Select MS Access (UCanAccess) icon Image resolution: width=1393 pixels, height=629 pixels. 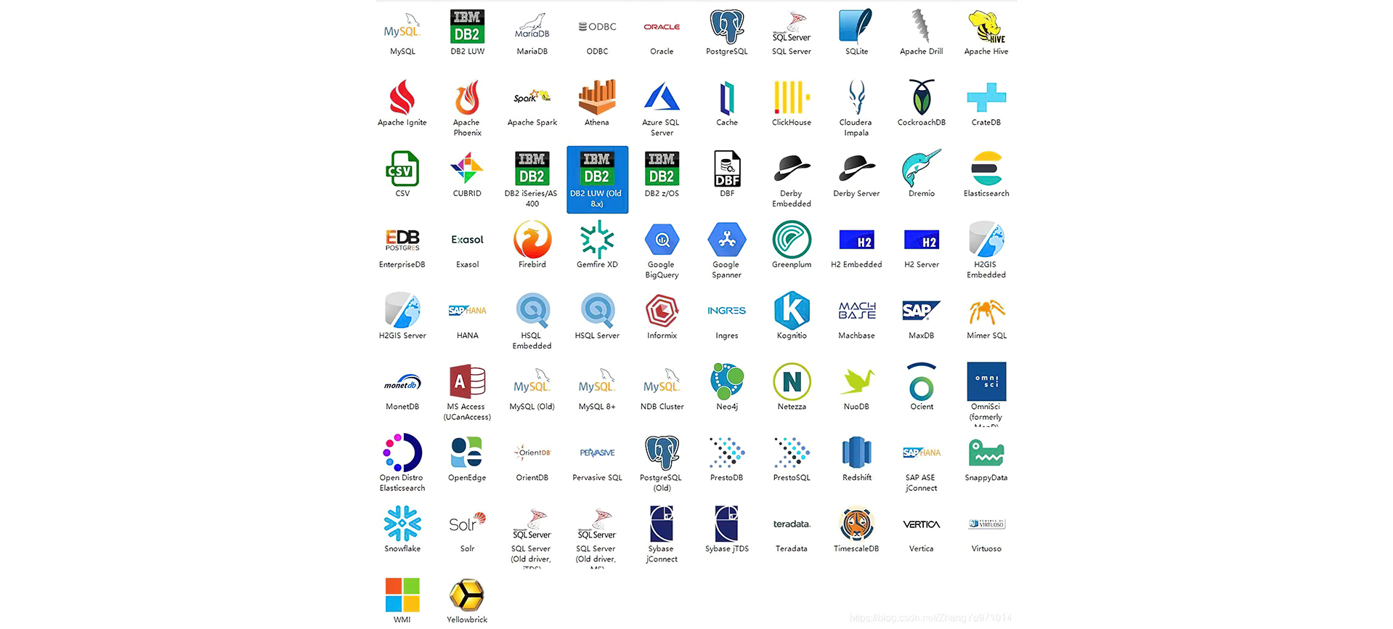tap(467, 383)
